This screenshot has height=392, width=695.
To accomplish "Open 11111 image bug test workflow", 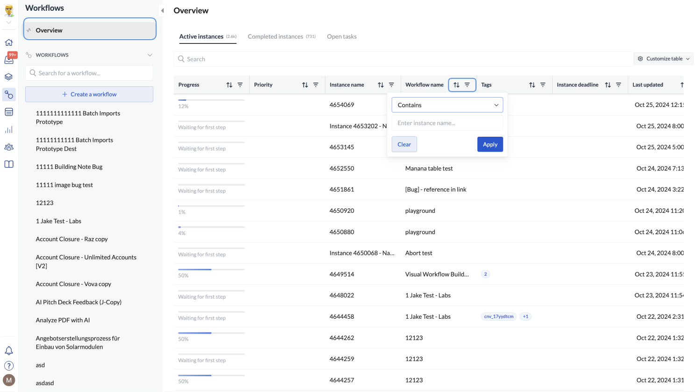I will [64, 185].
